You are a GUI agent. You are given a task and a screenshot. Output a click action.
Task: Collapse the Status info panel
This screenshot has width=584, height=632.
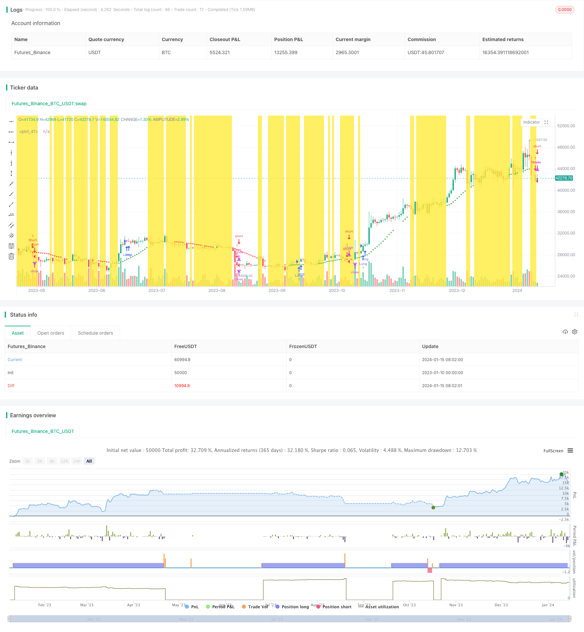click(576, 314)
